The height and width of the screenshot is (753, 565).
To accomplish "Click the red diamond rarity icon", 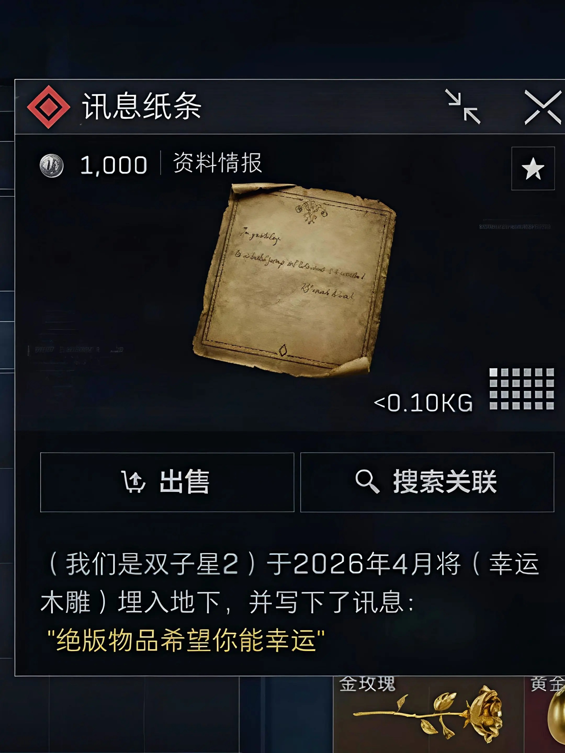I will [49, 107].
